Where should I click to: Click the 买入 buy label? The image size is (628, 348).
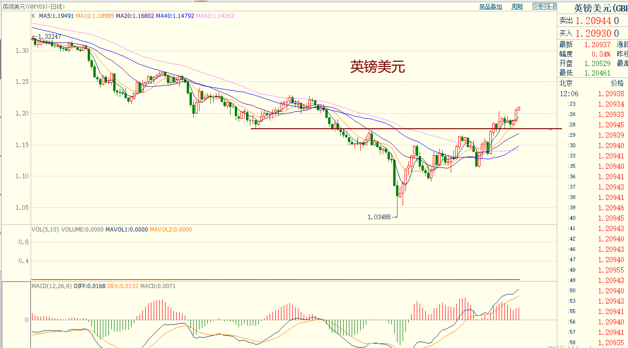pyautogui.click(x=566, y=33)
